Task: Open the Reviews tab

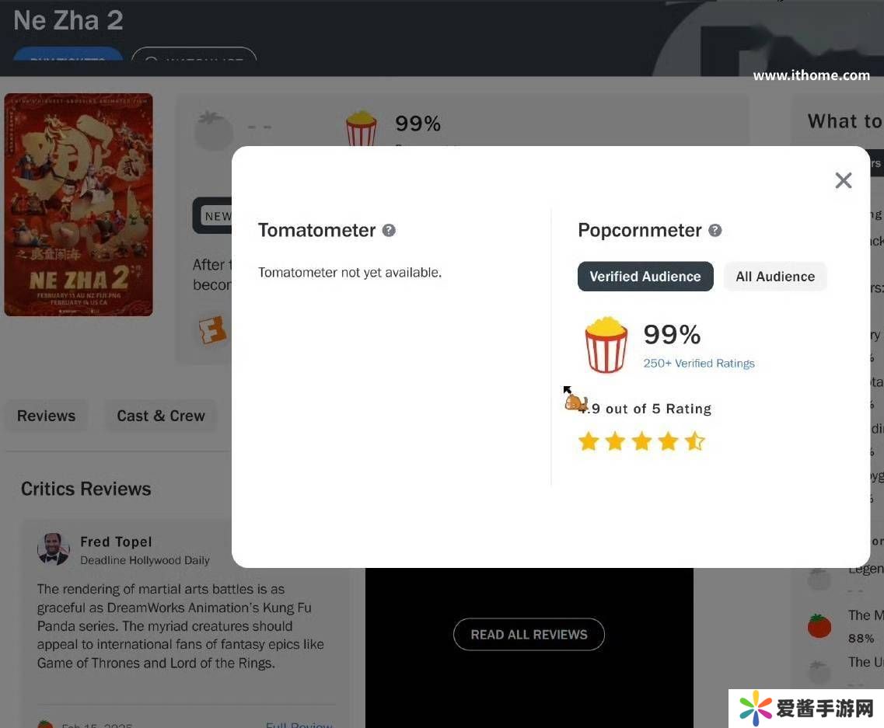Action: pos(46,416)
